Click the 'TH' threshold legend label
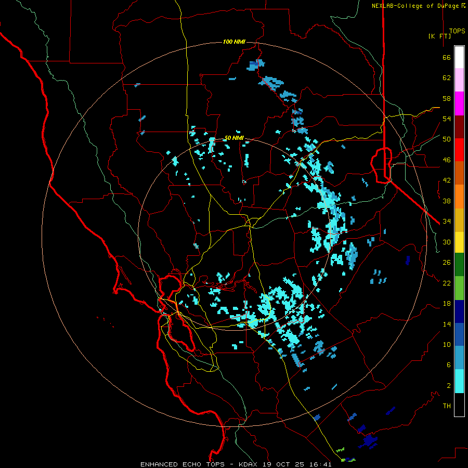Image resolution: width=468 pixels, height=468 pixels. (447, 406)
